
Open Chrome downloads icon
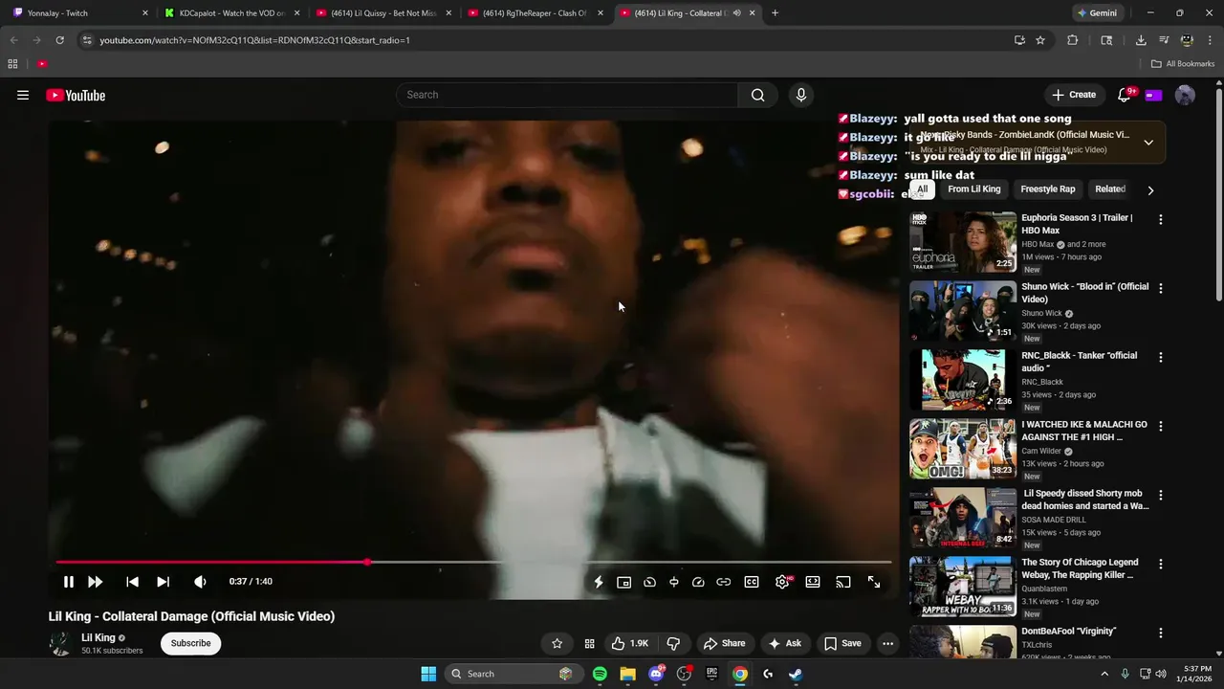click(1141, 40)
